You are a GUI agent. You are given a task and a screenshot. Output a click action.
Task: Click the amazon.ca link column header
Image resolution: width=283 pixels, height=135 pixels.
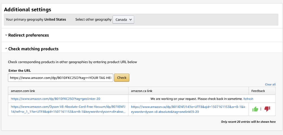(142, 91)
